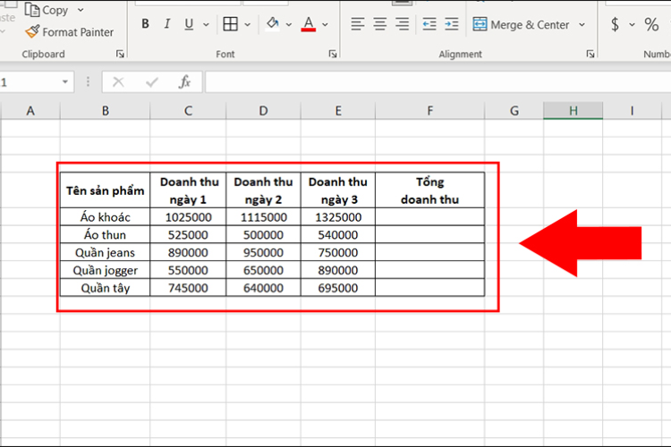Select the cell containing 1325000
Viewport: 671px width, 447px height.
tap(338, 217)
